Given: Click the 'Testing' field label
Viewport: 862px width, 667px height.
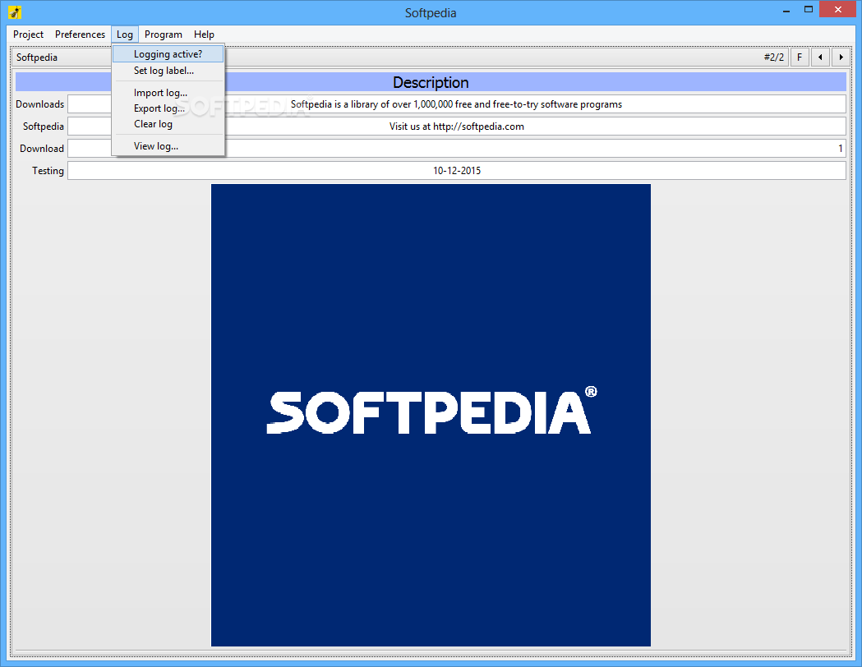Looking at the screenshot, I should point(48,170).
